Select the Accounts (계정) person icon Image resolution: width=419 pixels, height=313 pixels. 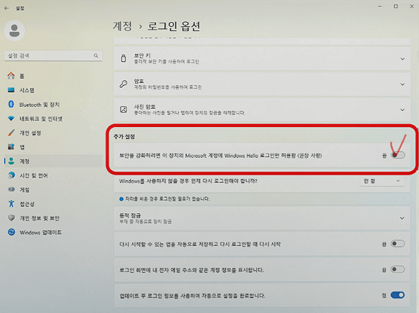coord(11,161)
